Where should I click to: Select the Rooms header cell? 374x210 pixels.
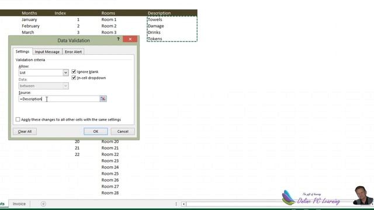(108, 13)
